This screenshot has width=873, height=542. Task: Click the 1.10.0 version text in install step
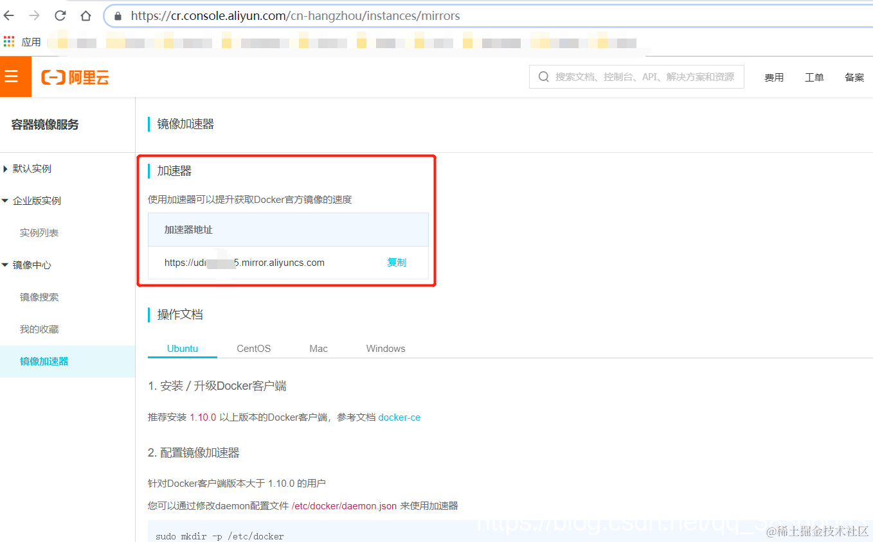pyautogui.click(x=203, y=417)
